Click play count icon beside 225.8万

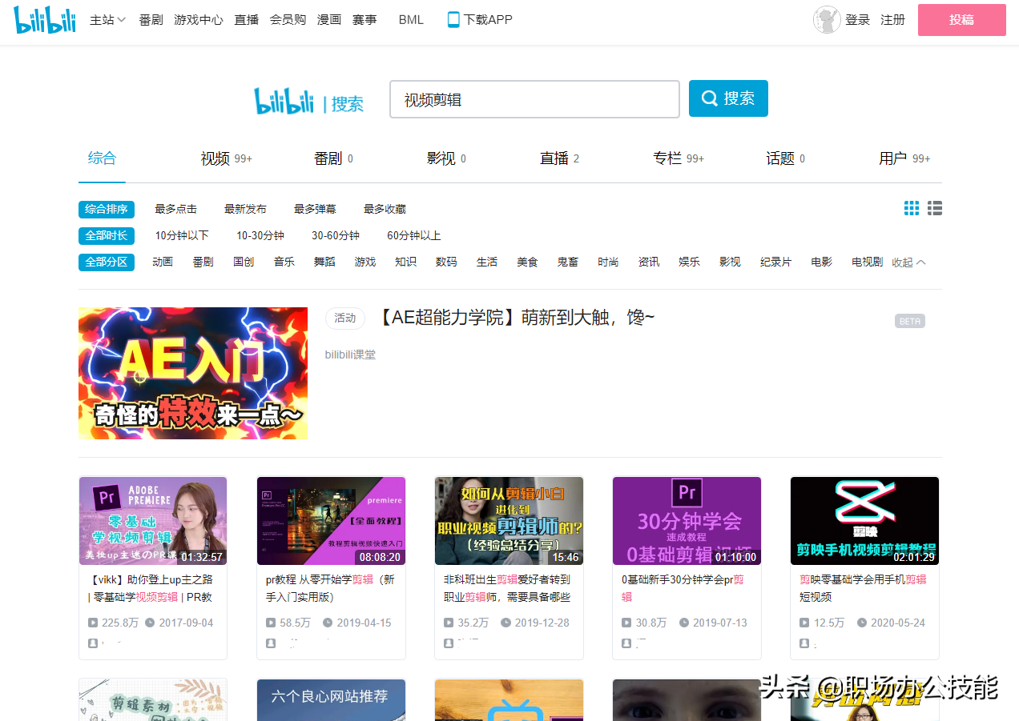(x=93, y=623)
